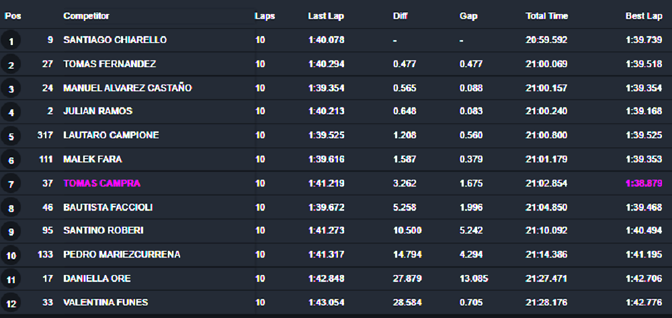Click position badge number 7
Viewport: 672px width, 318px height.
click(11, 184)
